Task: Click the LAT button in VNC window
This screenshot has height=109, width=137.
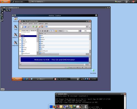Action: coord(2,89)
